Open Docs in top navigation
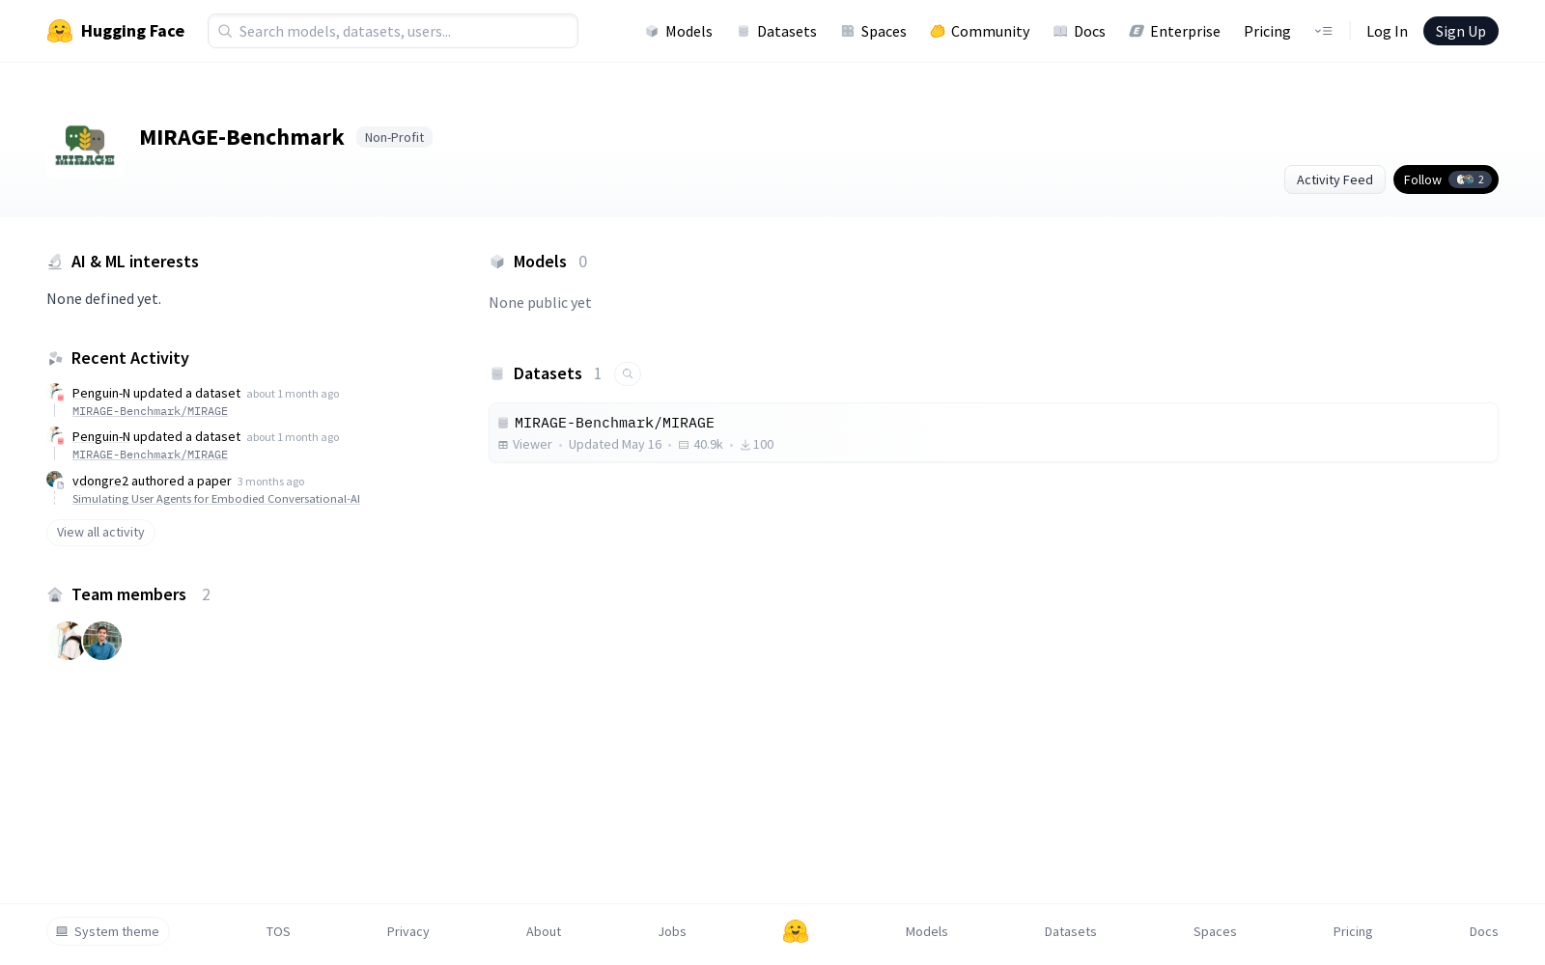The height and width of the screenshot is (965, 1545). tap(1079, 31)
